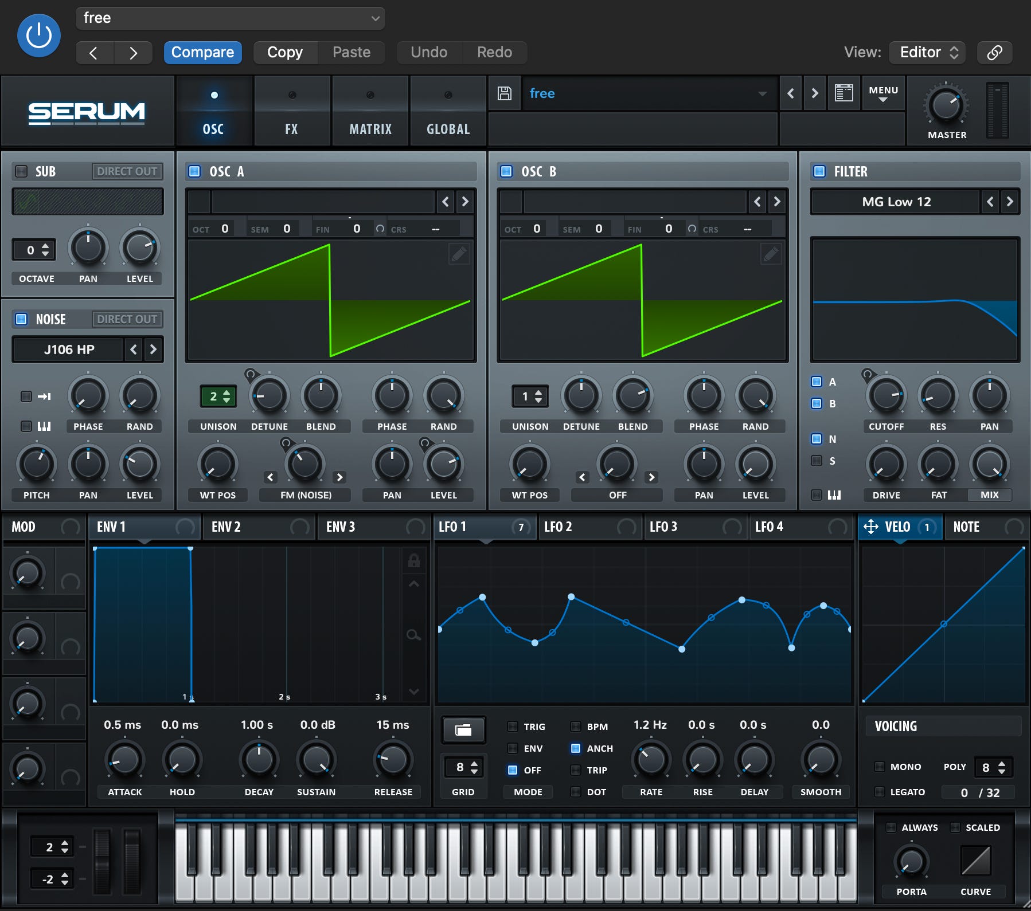Click the noise keytrack piano icon
The height and width of the screenshot is (911, 1031).
[x=44, y=426]
